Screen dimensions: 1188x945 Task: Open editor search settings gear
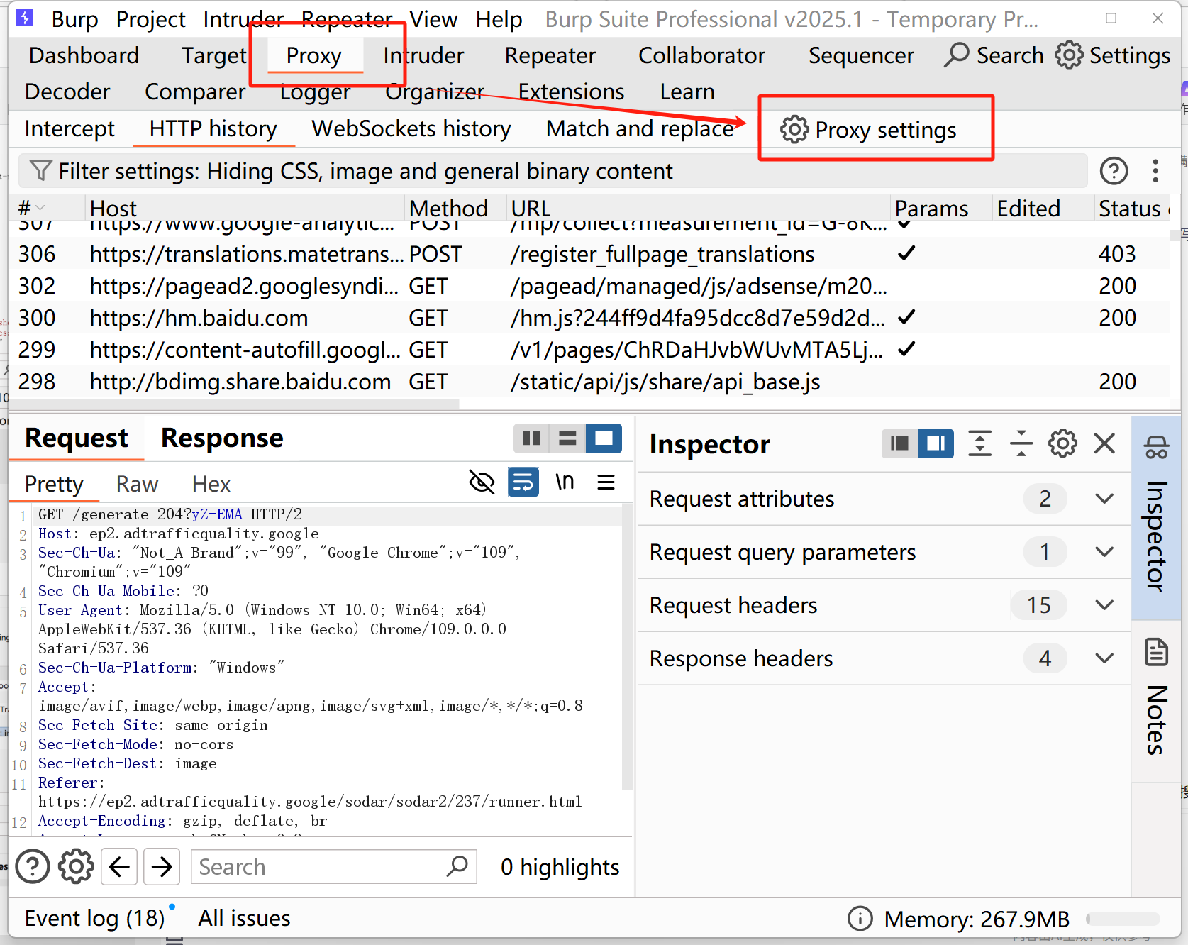pos(76,866)
